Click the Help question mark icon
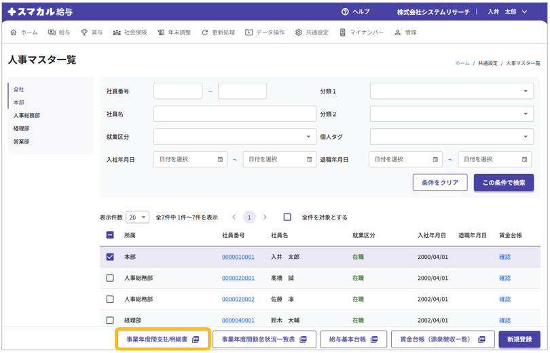The image size is (550, 353). coord(345,12)
